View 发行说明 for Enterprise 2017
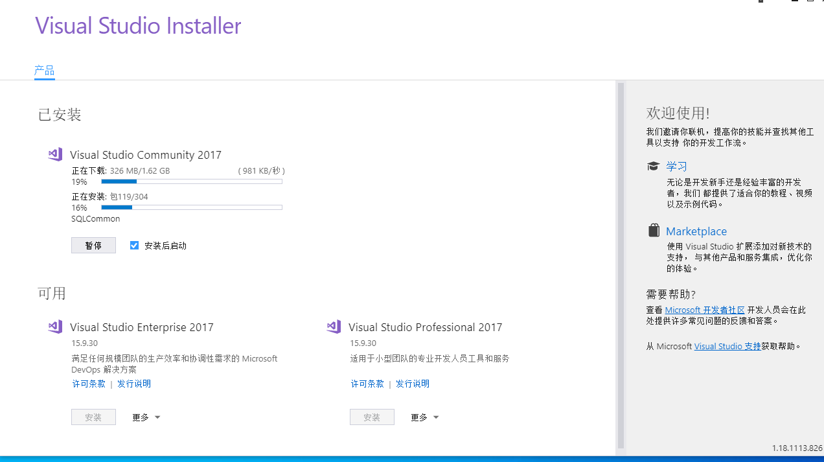This screenshot has height=462, width=824. [x=133, y=383]
